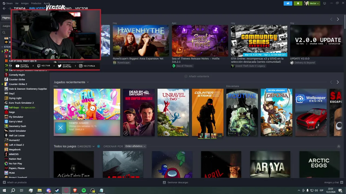Viewport: 346px width, 194px height.
Task: Open the Vector account dropdown
Action: coord(312,3)
